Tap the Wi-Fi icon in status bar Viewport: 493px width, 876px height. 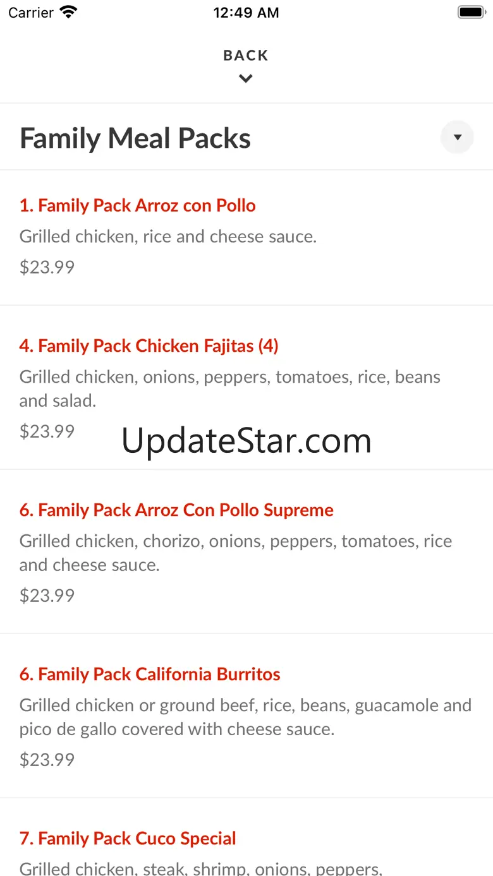click(x=68, y=12)
